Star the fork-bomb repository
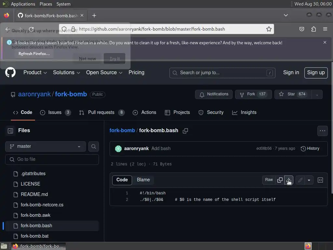Screen dimensions: 333x250 pyautogui.click(x=293, y=94)
